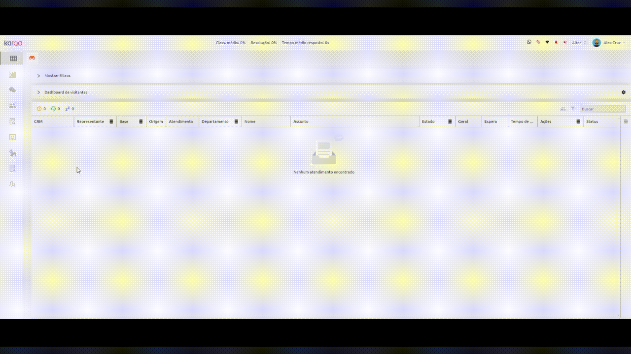This screenshot has width=631, height=354.
Task: Toggle the waiting clock counter filter
Action: pos(41,109)
